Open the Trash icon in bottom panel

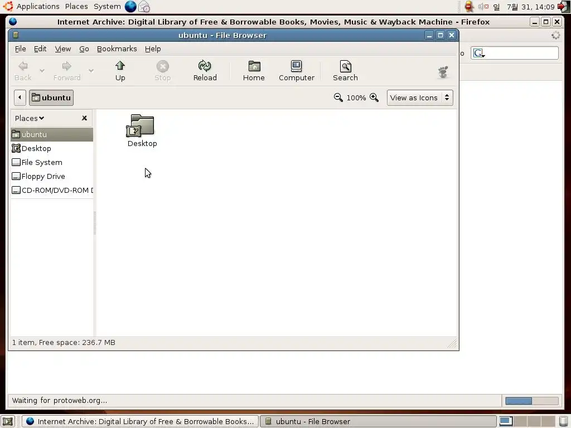coord(563,421)
